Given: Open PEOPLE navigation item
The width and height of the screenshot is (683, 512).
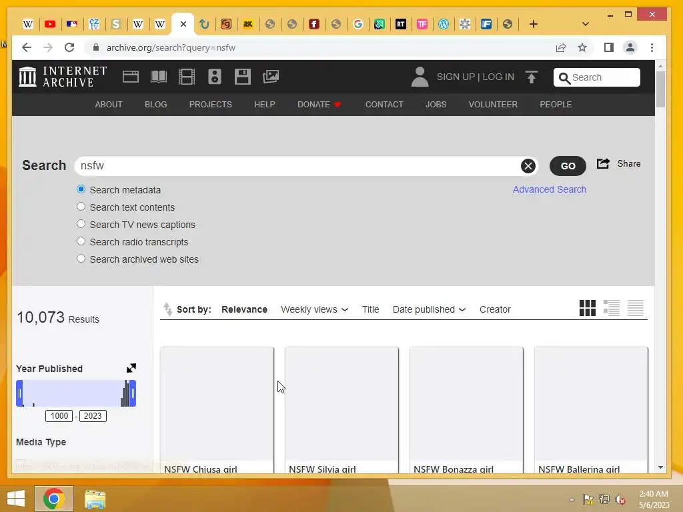Looking at the screenshot, I should pyautogui.click(x=556, y=105).
